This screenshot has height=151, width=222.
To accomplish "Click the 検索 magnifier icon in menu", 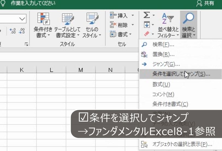I will pyautogui.click(x=144, y=44).
